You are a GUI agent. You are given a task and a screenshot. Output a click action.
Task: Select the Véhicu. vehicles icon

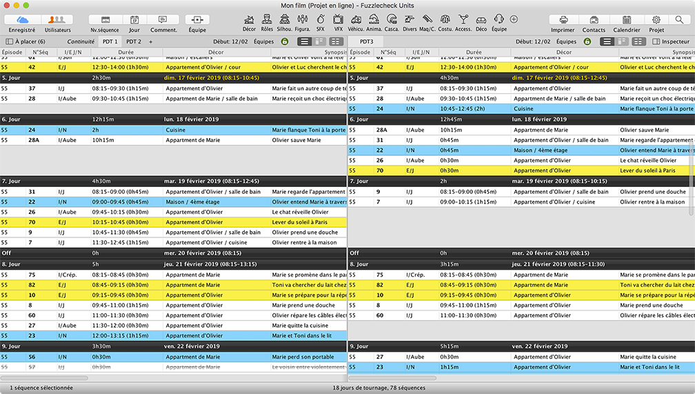click(356, 19)
